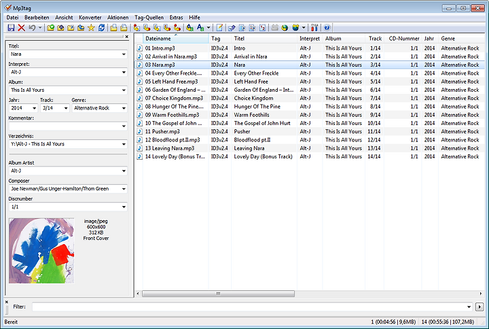The image size is (489, 329).
Task: Select file 13 Leaving Nara.mp3
Action: tap(169, 148)
